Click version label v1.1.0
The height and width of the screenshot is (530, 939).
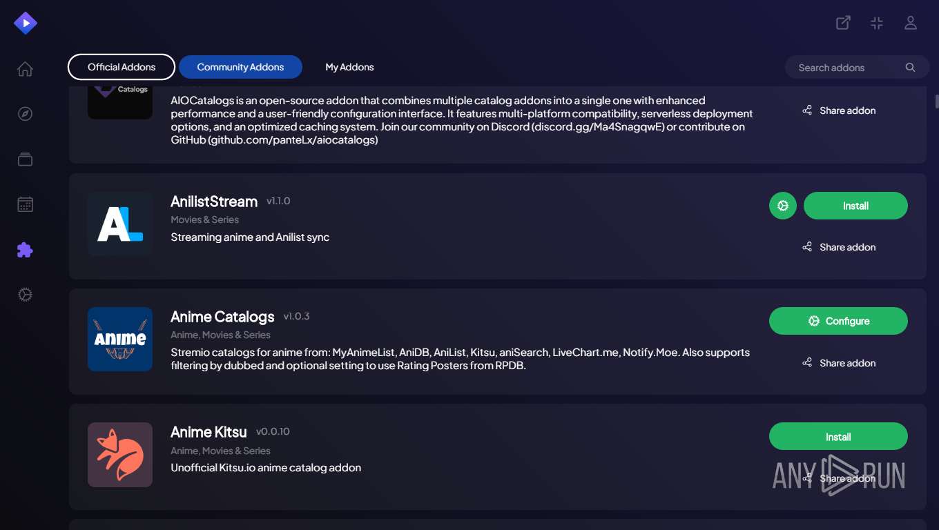(278, 202)
